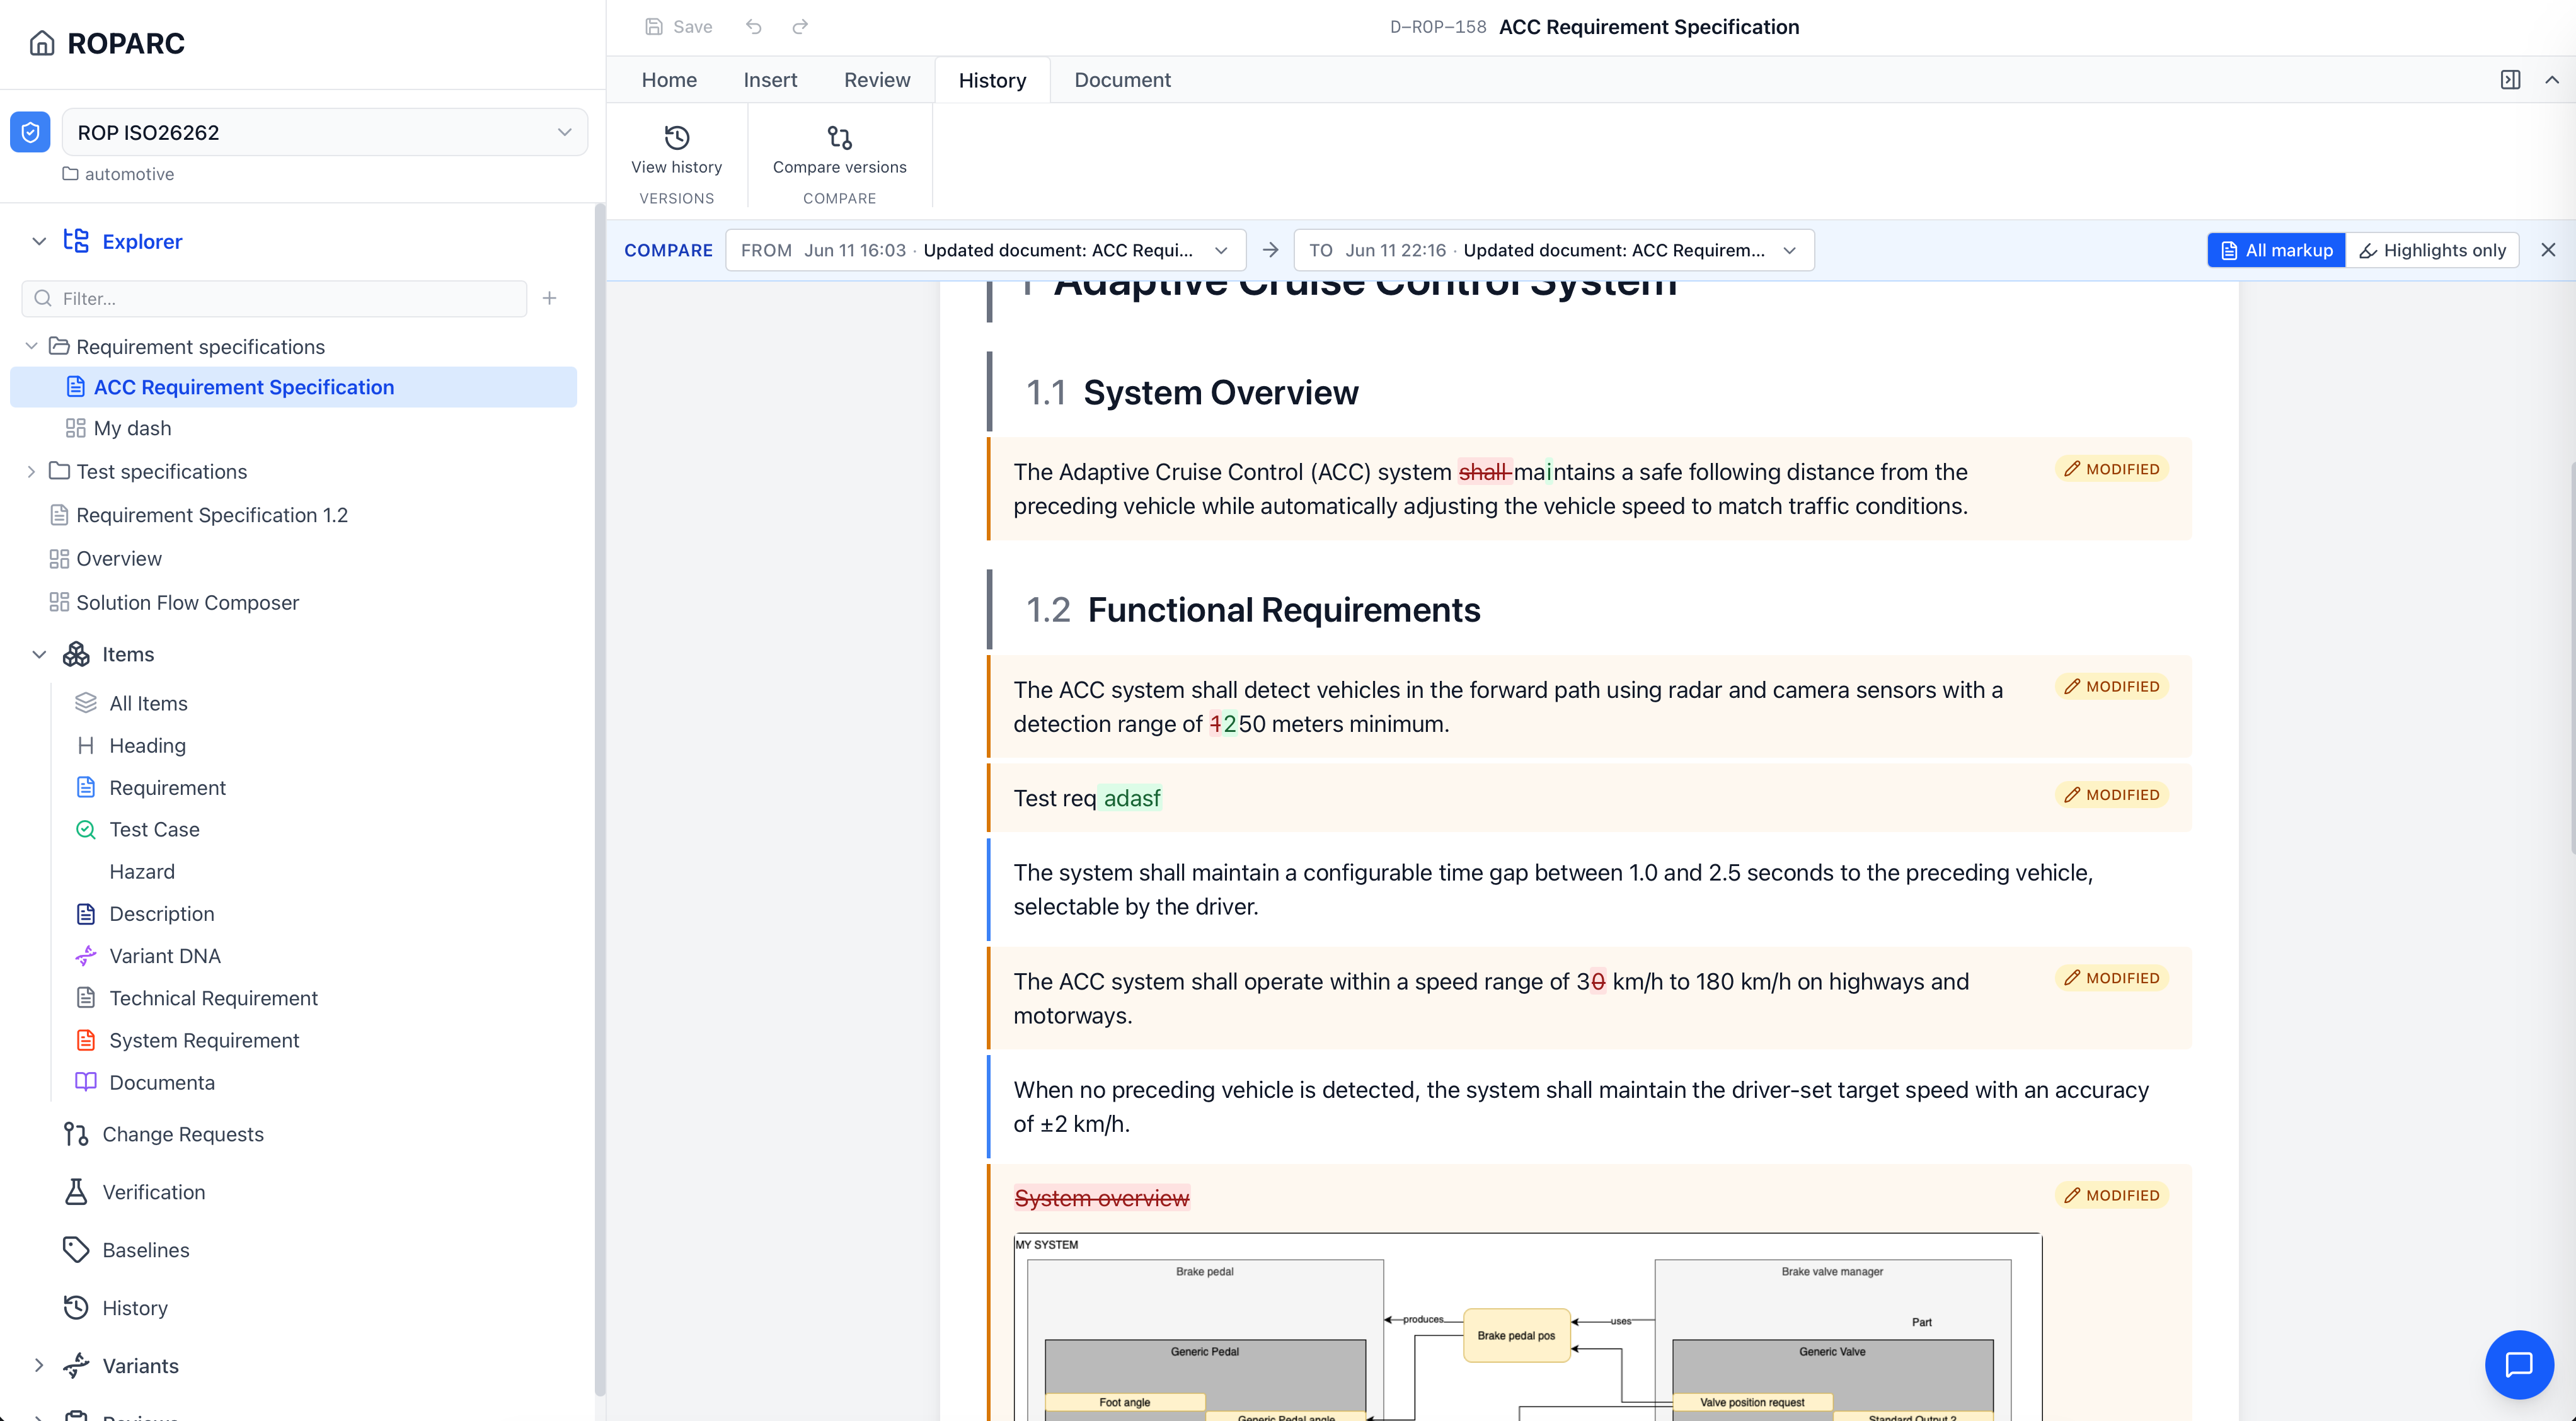Open the chat bubble button
2576x1421 pixels.
(x=2519, y=1364)
